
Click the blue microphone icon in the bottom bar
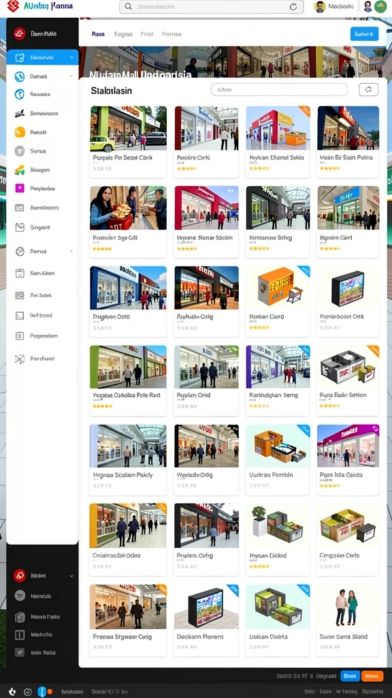click(x=42, y=691)
